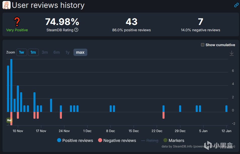This screenshot has height=154, width=240.
Task: Click the tallest blue positive reviews bar
Action: point(11,85)
